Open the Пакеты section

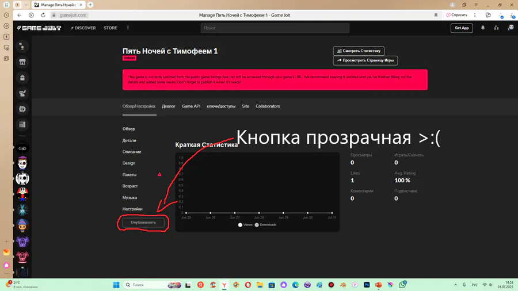click(x=129, y=175)
